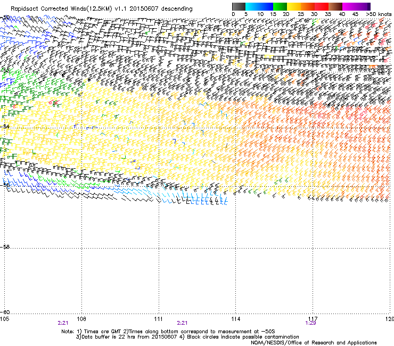Viewport: 394px width, 346px height.
Task: Click the brown 35-40 knots legend swatch
Action: coord(335,6)
